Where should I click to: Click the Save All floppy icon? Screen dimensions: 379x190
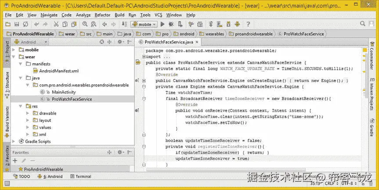point(17,24)
